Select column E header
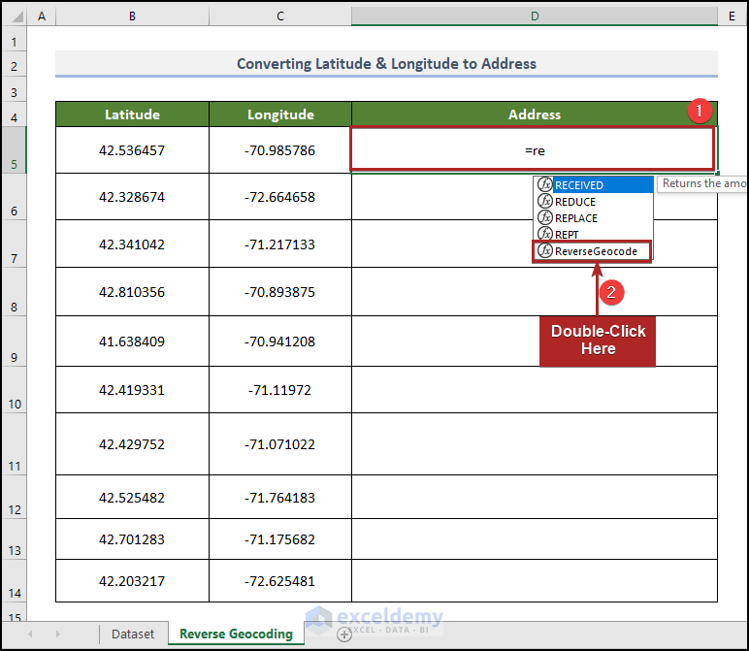This screenshot has width=749, height=651. point(732,16)
